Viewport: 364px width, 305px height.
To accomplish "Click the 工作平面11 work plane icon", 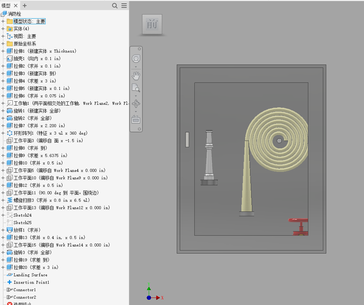I will (9, 193).
